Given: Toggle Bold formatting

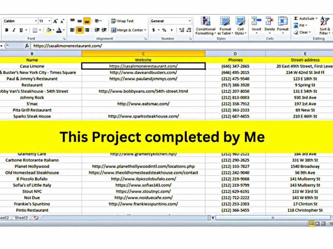Looking at the screenshot, I should click(x=7, y=30).
